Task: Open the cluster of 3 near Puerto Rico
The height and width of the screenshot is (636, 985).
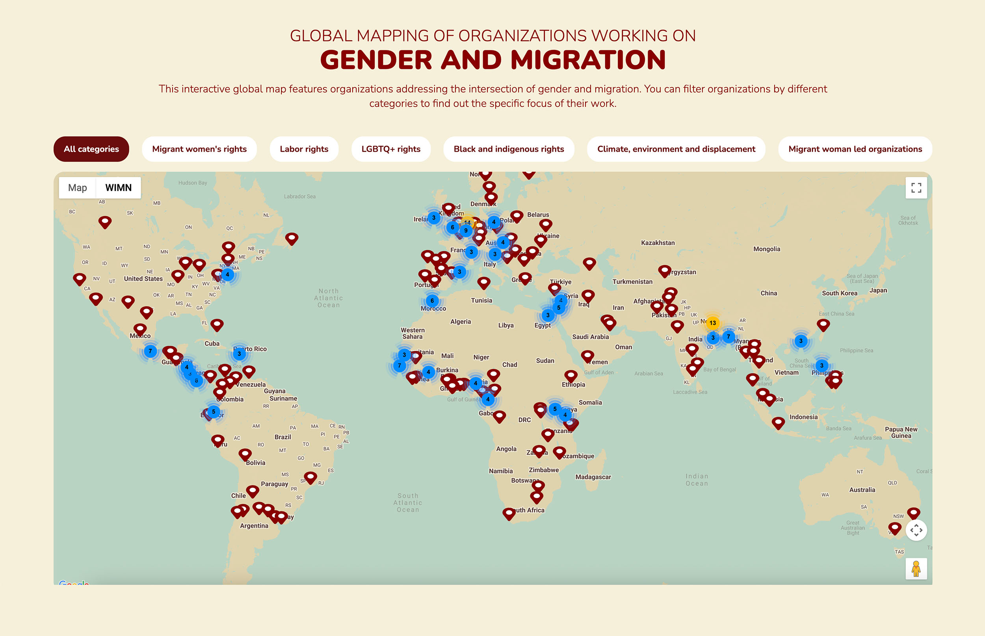Action: tap(239, 354)
